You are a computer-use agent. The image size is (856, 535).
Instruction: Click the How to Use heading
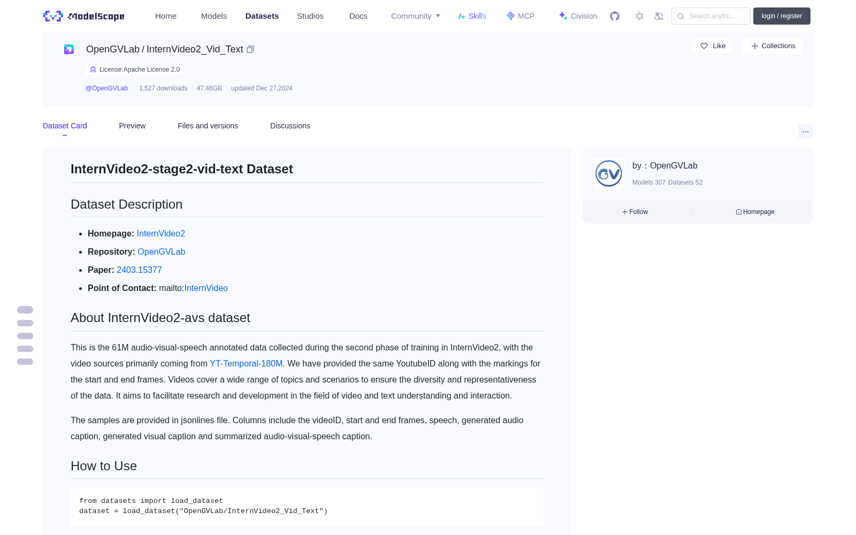tap(104, 466)
